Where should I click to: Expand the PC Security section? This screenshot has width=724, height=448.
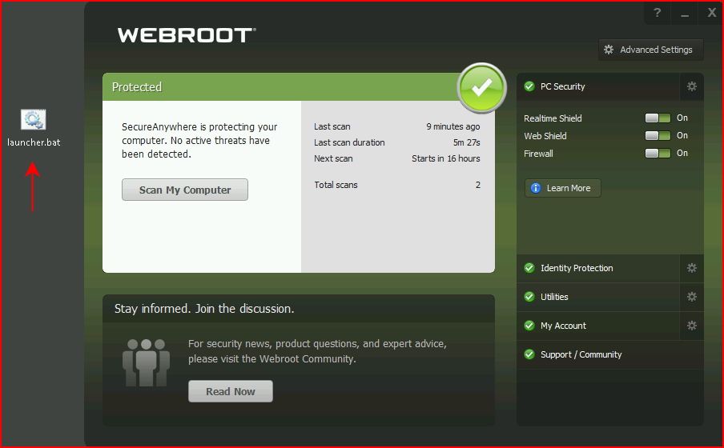[x=598, y=86]
